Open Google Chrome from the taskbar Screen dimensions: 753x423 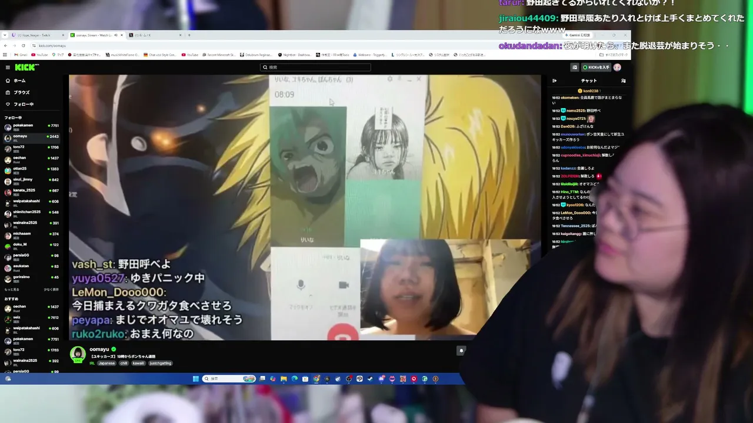click(316, 379)
